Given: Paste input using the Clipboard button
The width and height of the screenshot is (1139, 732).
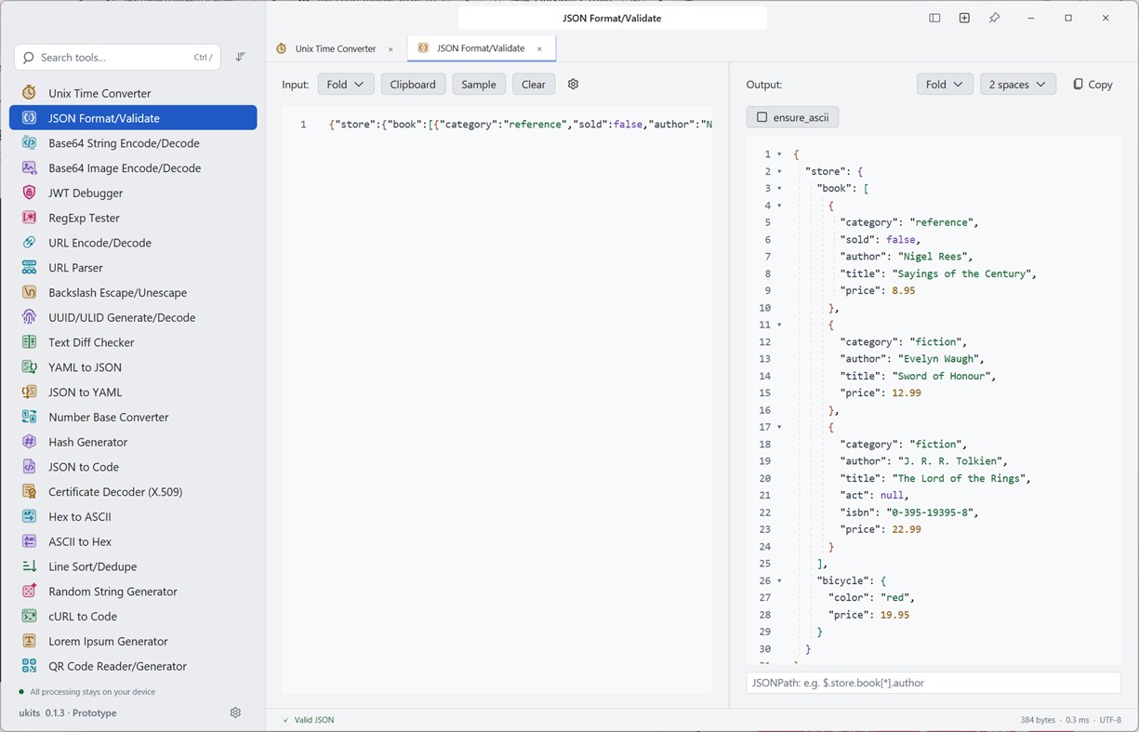Looking at the screenshot, I should 413,85.
